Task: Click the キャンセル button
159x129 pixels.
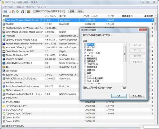Action: click(x=137, y=96)
